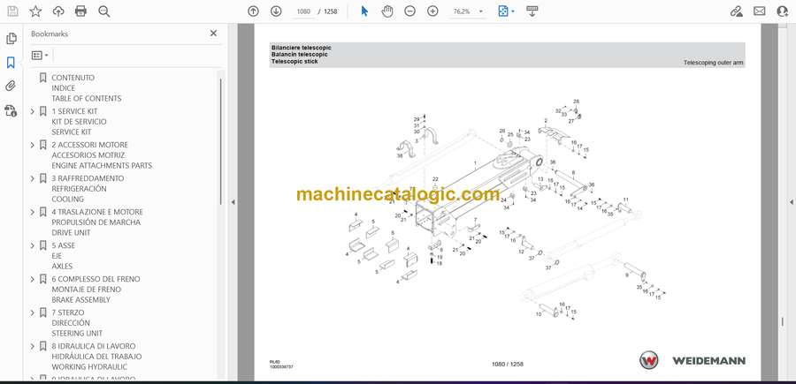Zoom in with the plus button

pos(432,11)
